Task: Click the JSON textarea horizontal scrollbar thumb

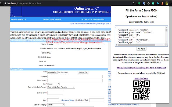Action: (136, 45)
